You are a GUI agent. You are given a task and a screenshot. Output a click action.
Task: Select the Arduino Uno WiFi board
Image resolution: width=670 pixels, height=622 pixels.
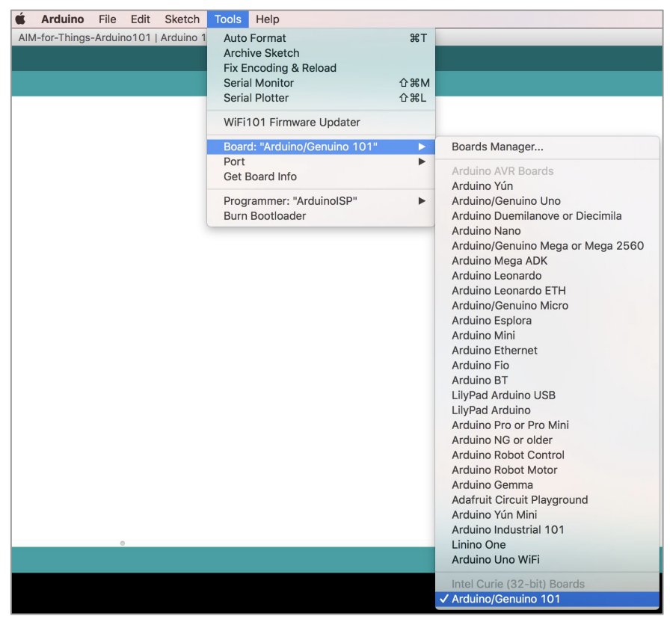click(x=547, y=560)
